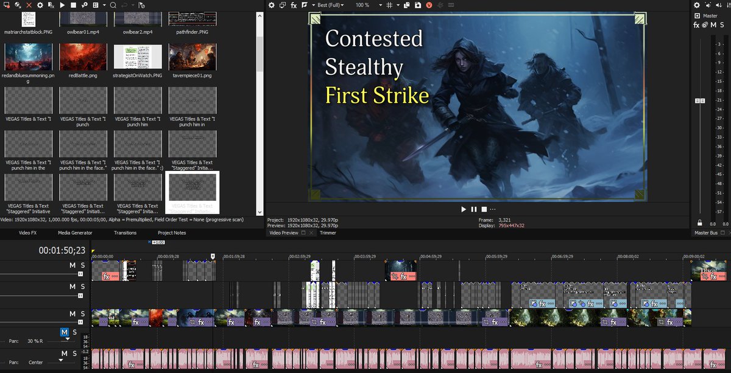731x373 pixels.
Task: Click the lock fader channels icon
Action: (x=699, y=223)
